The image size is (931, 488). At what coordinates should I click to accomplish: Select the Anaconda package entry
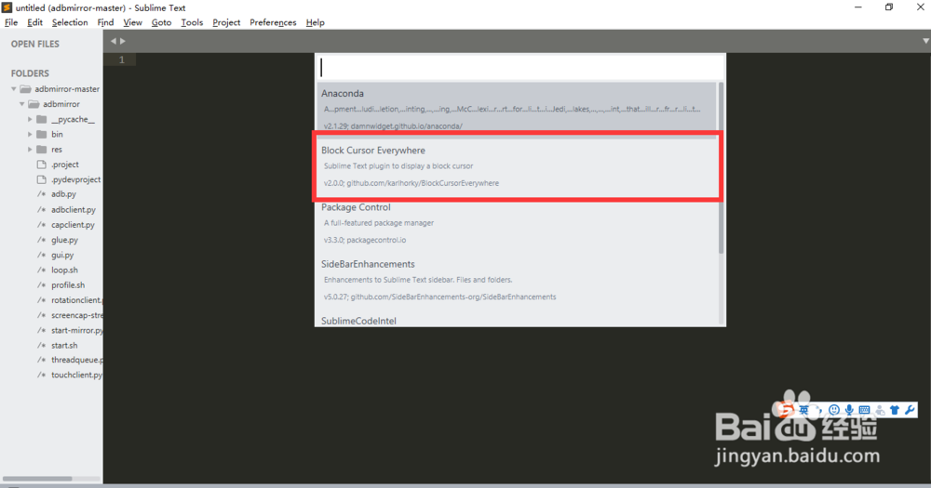517,109
